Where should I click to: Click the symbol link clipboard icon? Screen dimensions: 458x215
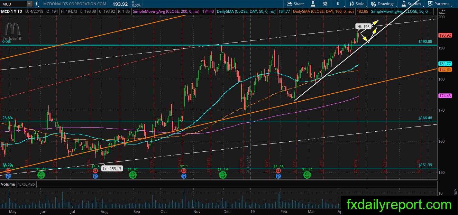pos(37,4)
